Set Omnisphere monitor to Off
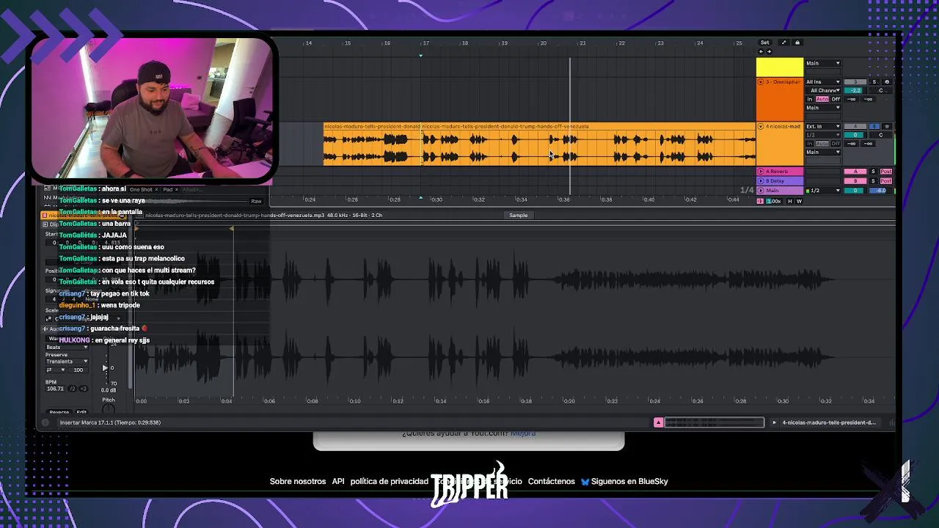This screenshot has width=939, height=528. pyautogui.click(x=836, y=99)
